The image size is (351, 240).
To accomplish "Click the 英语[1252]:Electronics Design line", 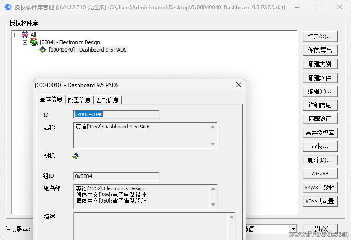I will click(110, 188).
